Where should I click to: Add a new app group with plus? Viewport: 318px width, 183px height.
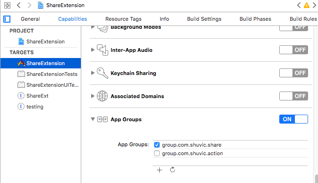tap(159, 170)
